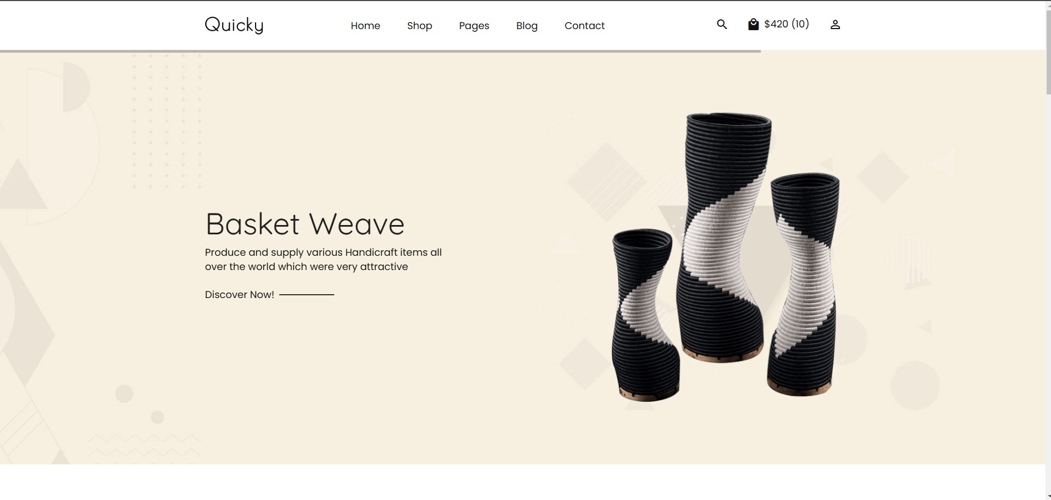Viewport: 1051px width, 500px height.
Task: Expand the Pages menu
Action: click(474, 26)
